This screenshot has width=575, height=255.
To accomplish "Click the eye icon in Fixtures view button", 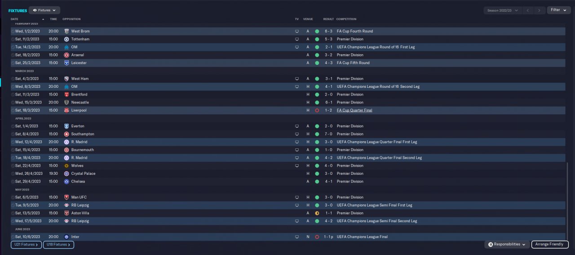I will [x=35, y=10].
